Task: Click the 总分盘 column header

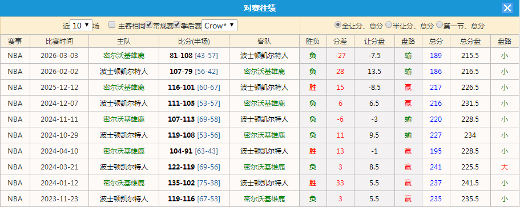Action: coord(470,42)
